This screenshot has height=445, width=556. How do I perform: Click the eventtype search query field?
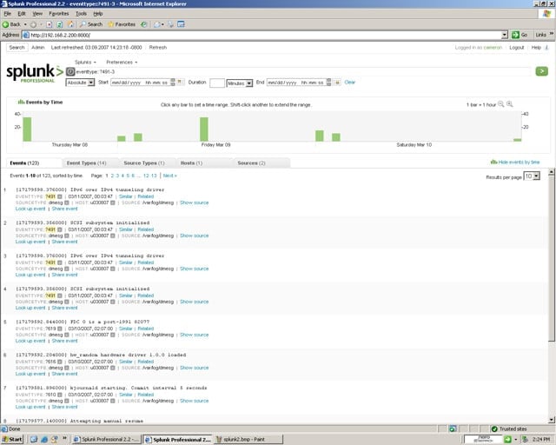click(302, 71)
